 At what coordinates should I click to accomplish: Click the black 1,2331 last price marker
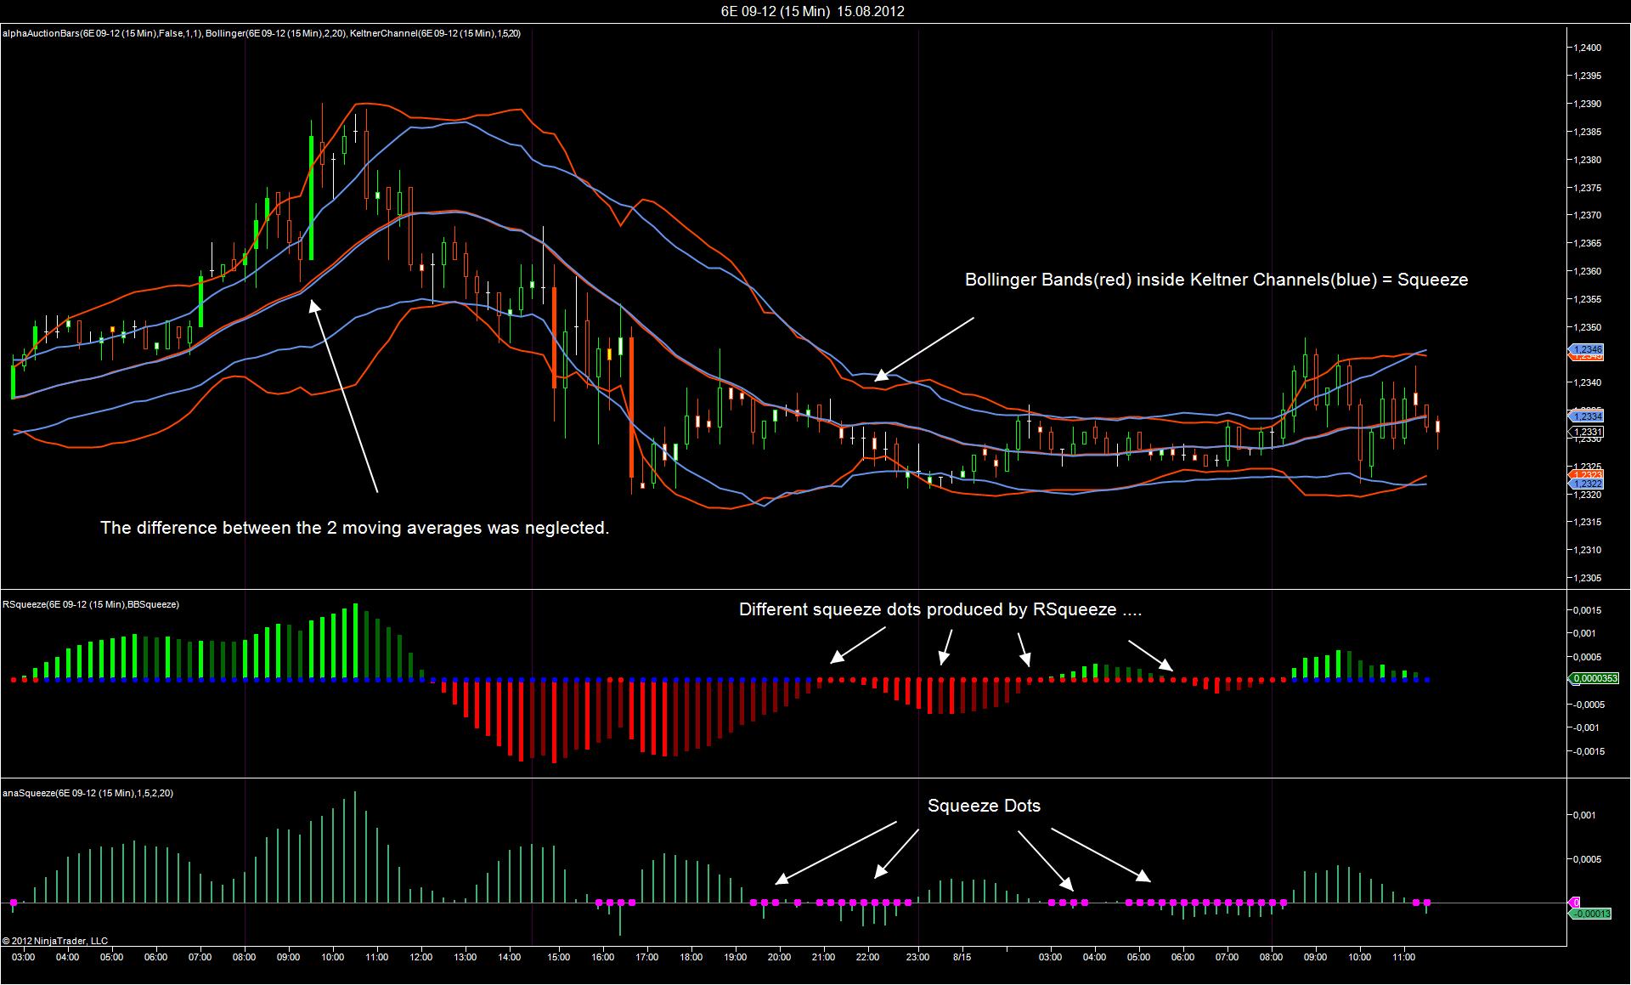(x=1587, y=433)
